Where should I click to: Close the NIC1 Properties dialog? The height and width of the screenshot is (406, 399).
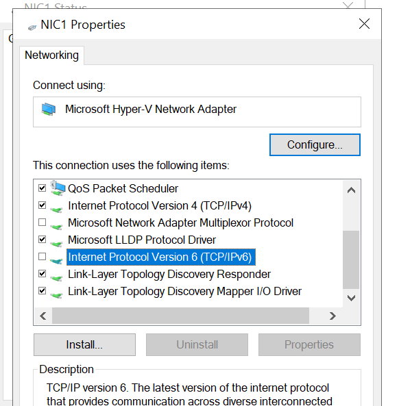point(364,24)
